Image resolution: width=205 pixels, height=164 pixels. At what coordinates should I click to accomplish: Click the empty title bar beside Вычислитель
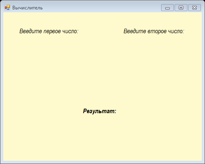101,8
